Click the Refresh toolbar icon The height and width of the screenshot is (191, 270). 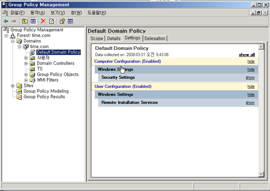pyautogui.click(x=51, y=21)
